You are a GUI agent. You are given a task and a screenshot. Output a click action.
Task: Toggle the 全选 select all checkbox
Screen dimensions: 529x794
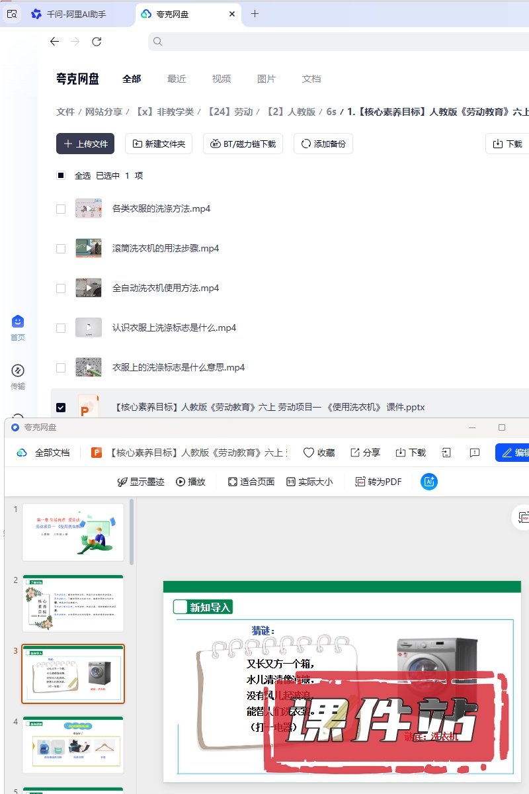coord(61,175)
